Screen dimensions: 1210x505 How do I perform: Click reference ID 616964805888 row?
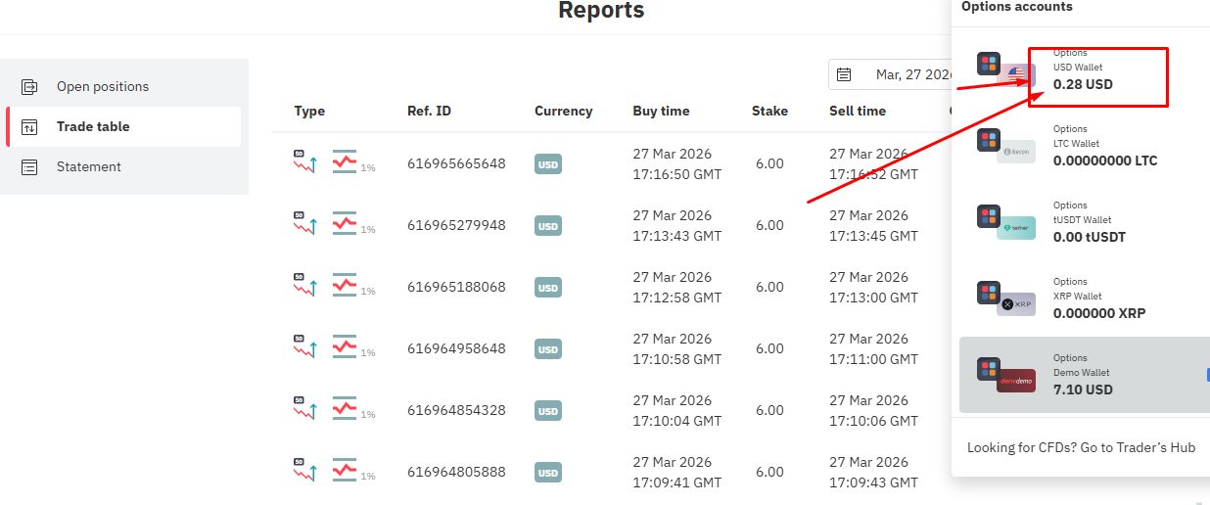[x=456, y=472]
